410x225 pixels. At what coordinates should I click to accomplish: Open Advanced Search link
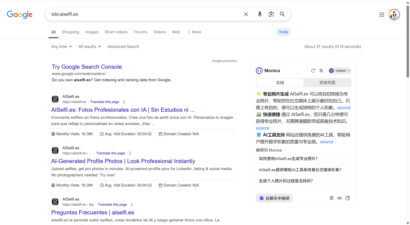tap(123, 47)
